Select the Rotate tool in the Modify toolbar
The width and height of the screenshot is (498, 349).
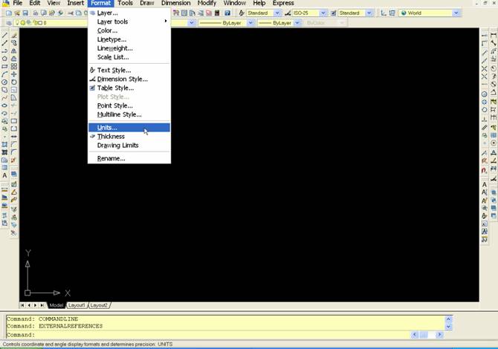pos(14,82)
